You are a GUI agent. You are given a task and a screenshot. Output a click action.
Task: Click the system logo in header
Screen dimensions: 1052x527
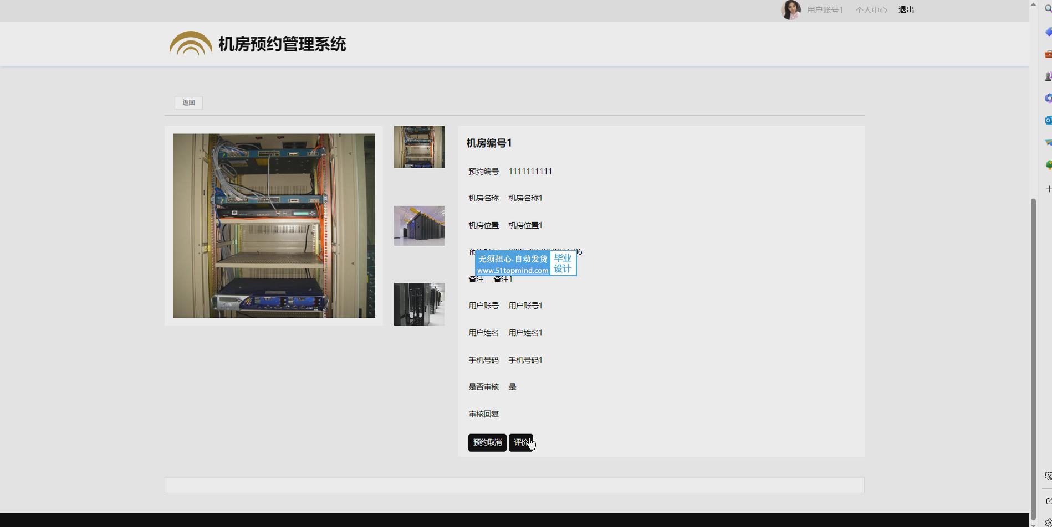[x=191, y=44]
